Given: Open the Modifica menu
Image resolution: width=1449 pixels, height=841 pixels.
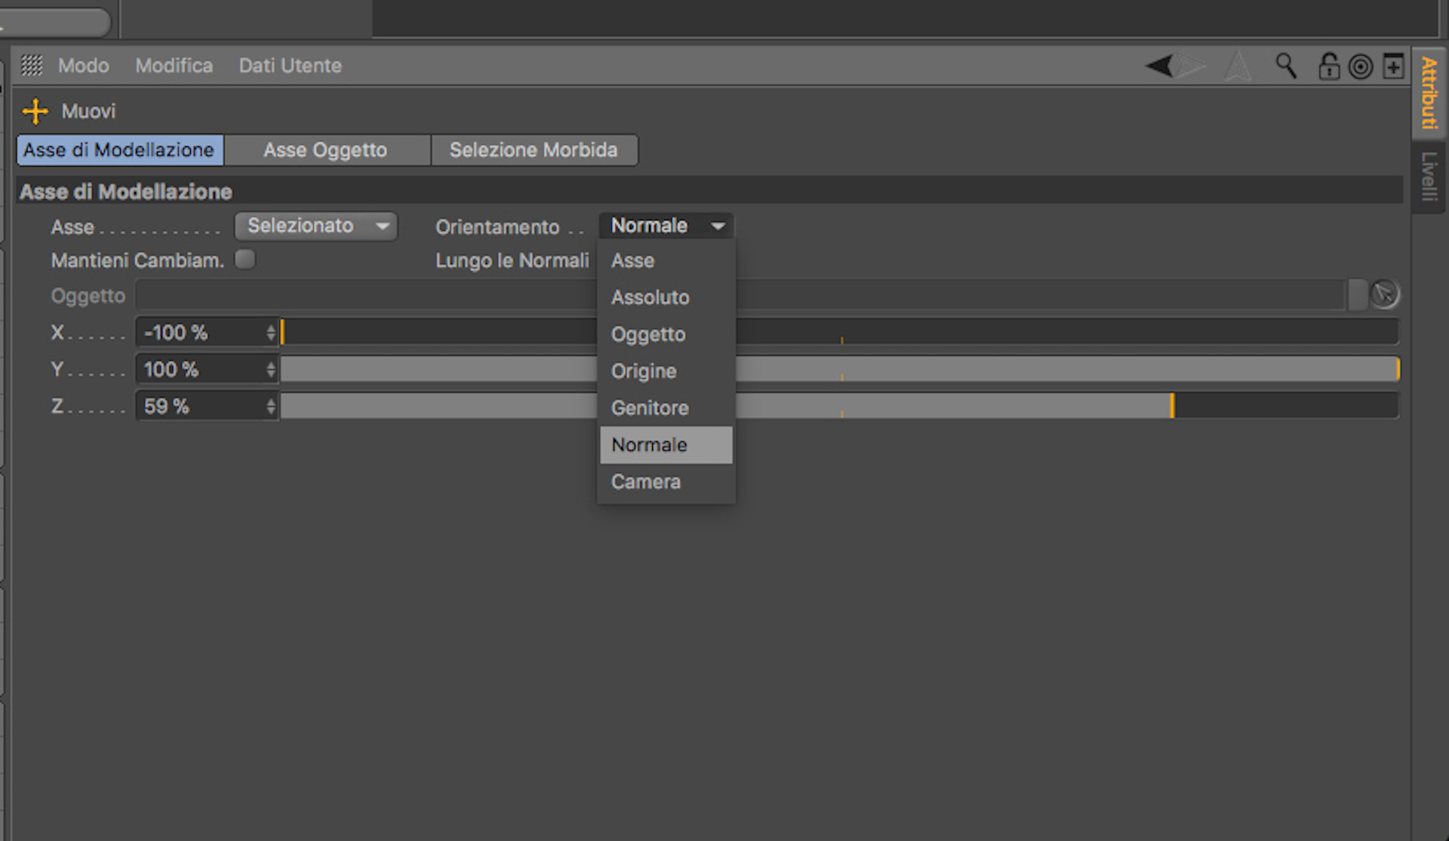Looking at the screenshot, I should 174,66.
